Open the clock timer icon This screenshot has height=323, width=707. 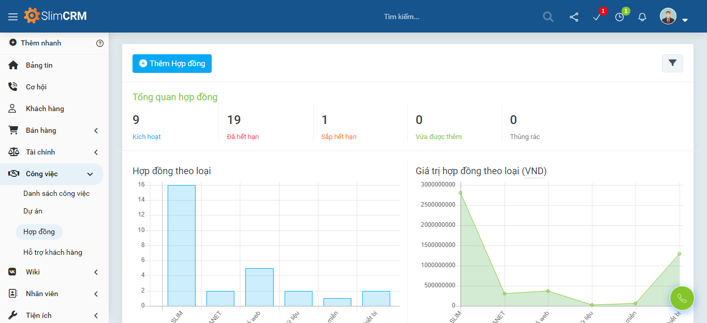click(x=620, y=17)
